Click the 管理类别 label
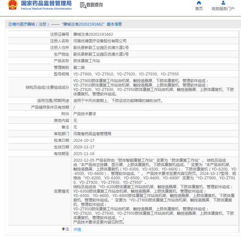 pyautogui.click(x=61, y=68)
